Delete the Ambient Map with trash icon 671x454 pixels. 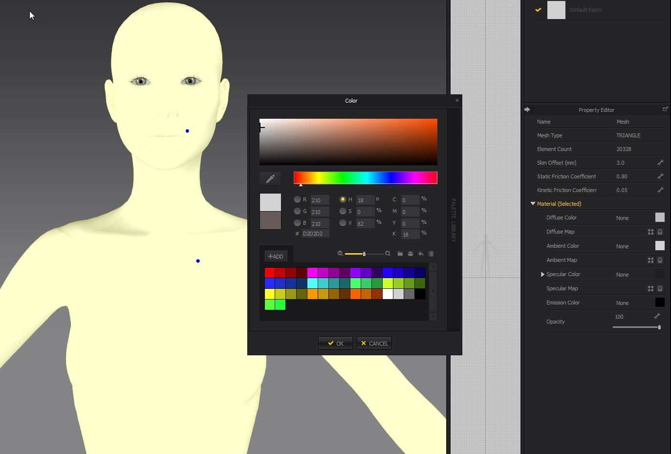tap(660, 260)
